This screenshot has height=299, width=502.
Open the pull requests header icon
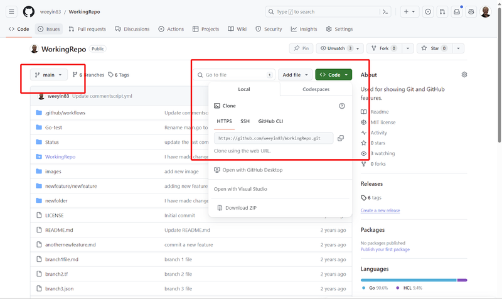coord(442,12)
